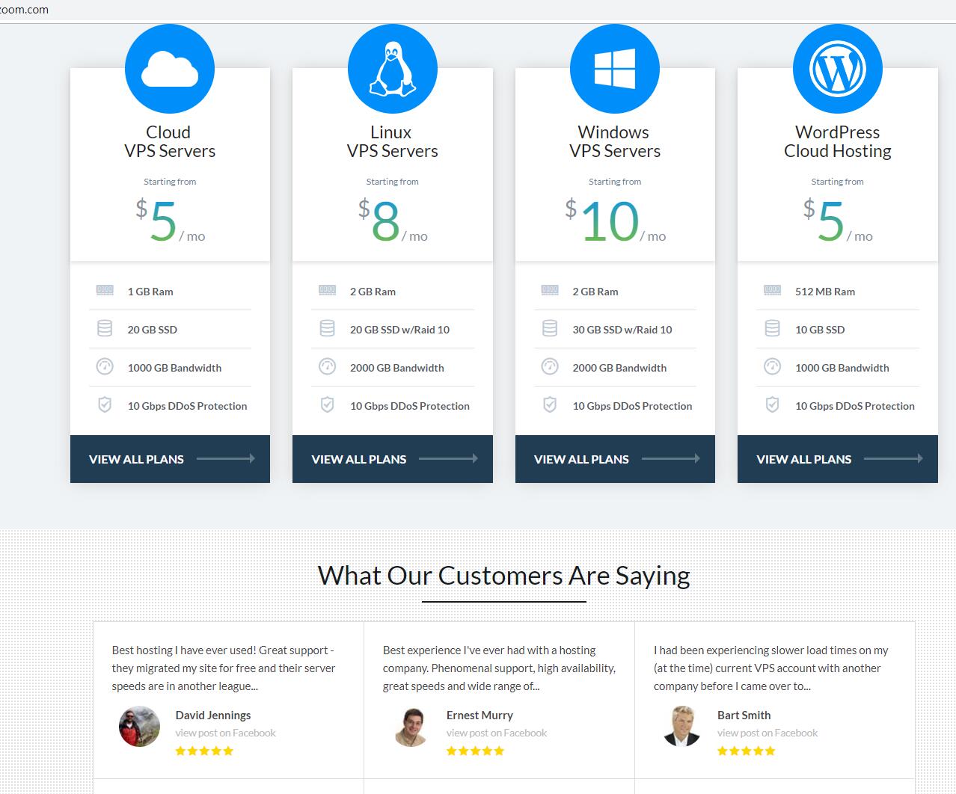
Task: Click DDoS shield icon in WordPress plan
Action: [772, 405]
